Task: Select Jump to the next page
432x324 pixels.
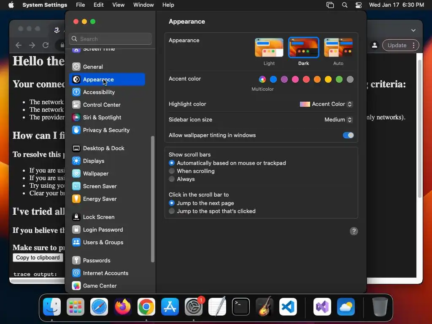Action: (172, 203)
